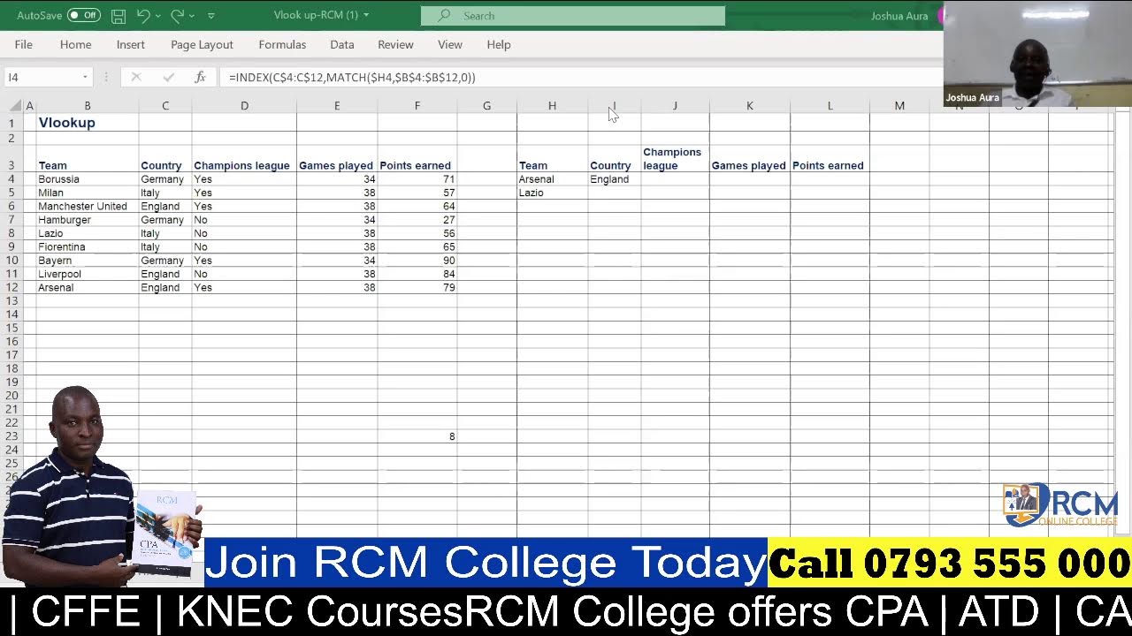
Task: Click the 'Hamburger' team cell
Action: click(x=87, y=220)
